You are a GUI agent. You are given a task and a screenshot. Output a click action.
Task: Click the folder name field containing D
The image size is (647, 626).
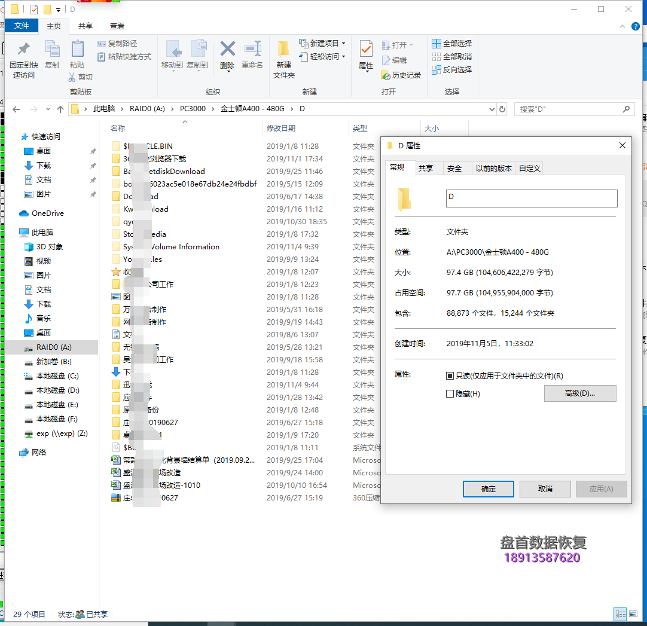pos(531,199)
